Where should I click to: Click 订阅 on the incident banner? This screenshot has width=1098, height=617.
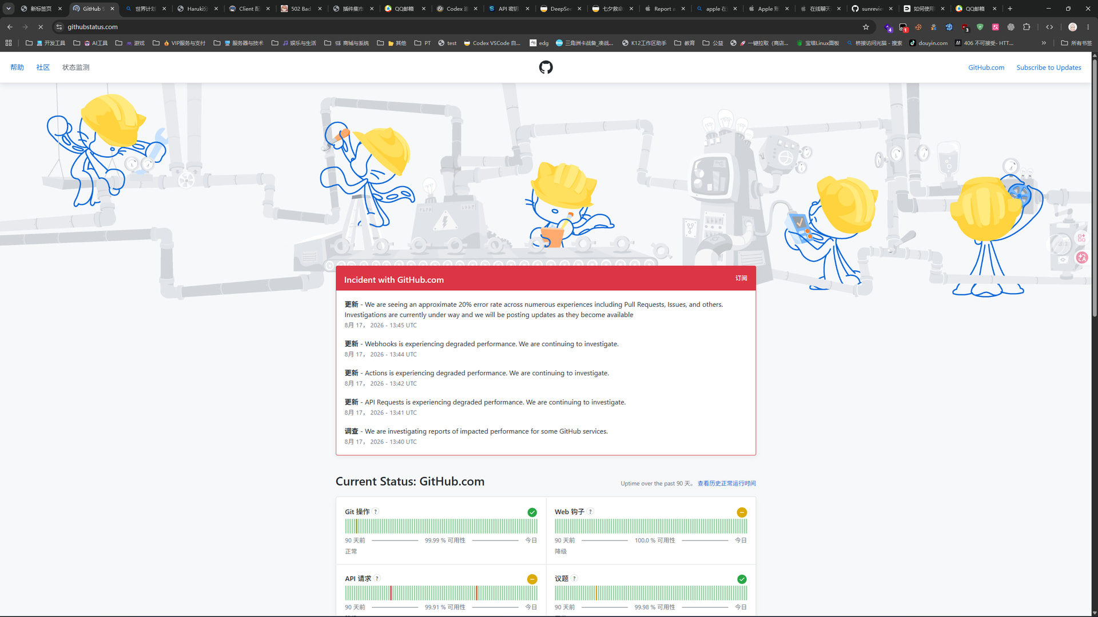741,278
